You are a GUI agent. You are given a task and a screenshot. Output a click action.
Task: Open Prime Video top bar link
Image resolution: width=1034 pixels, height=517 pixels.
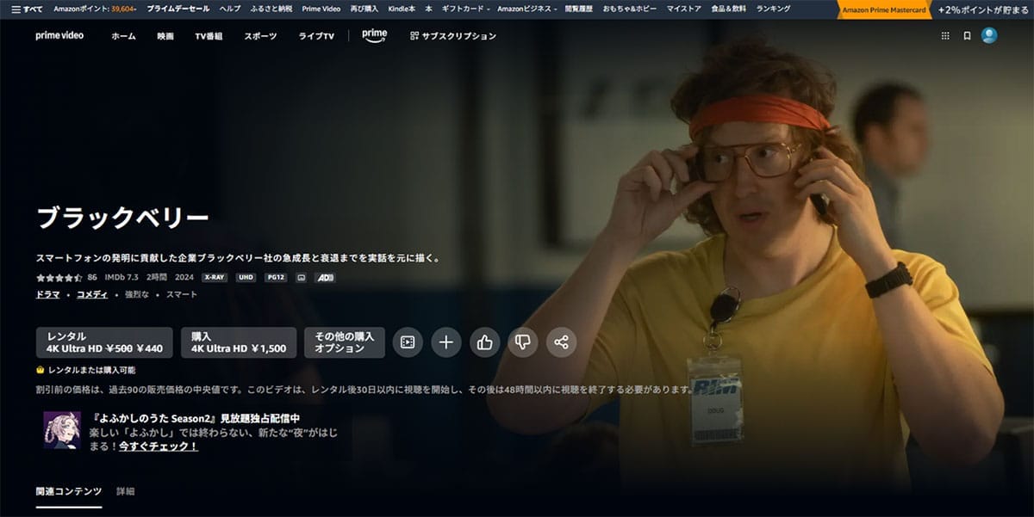click(x=321, y=9)
